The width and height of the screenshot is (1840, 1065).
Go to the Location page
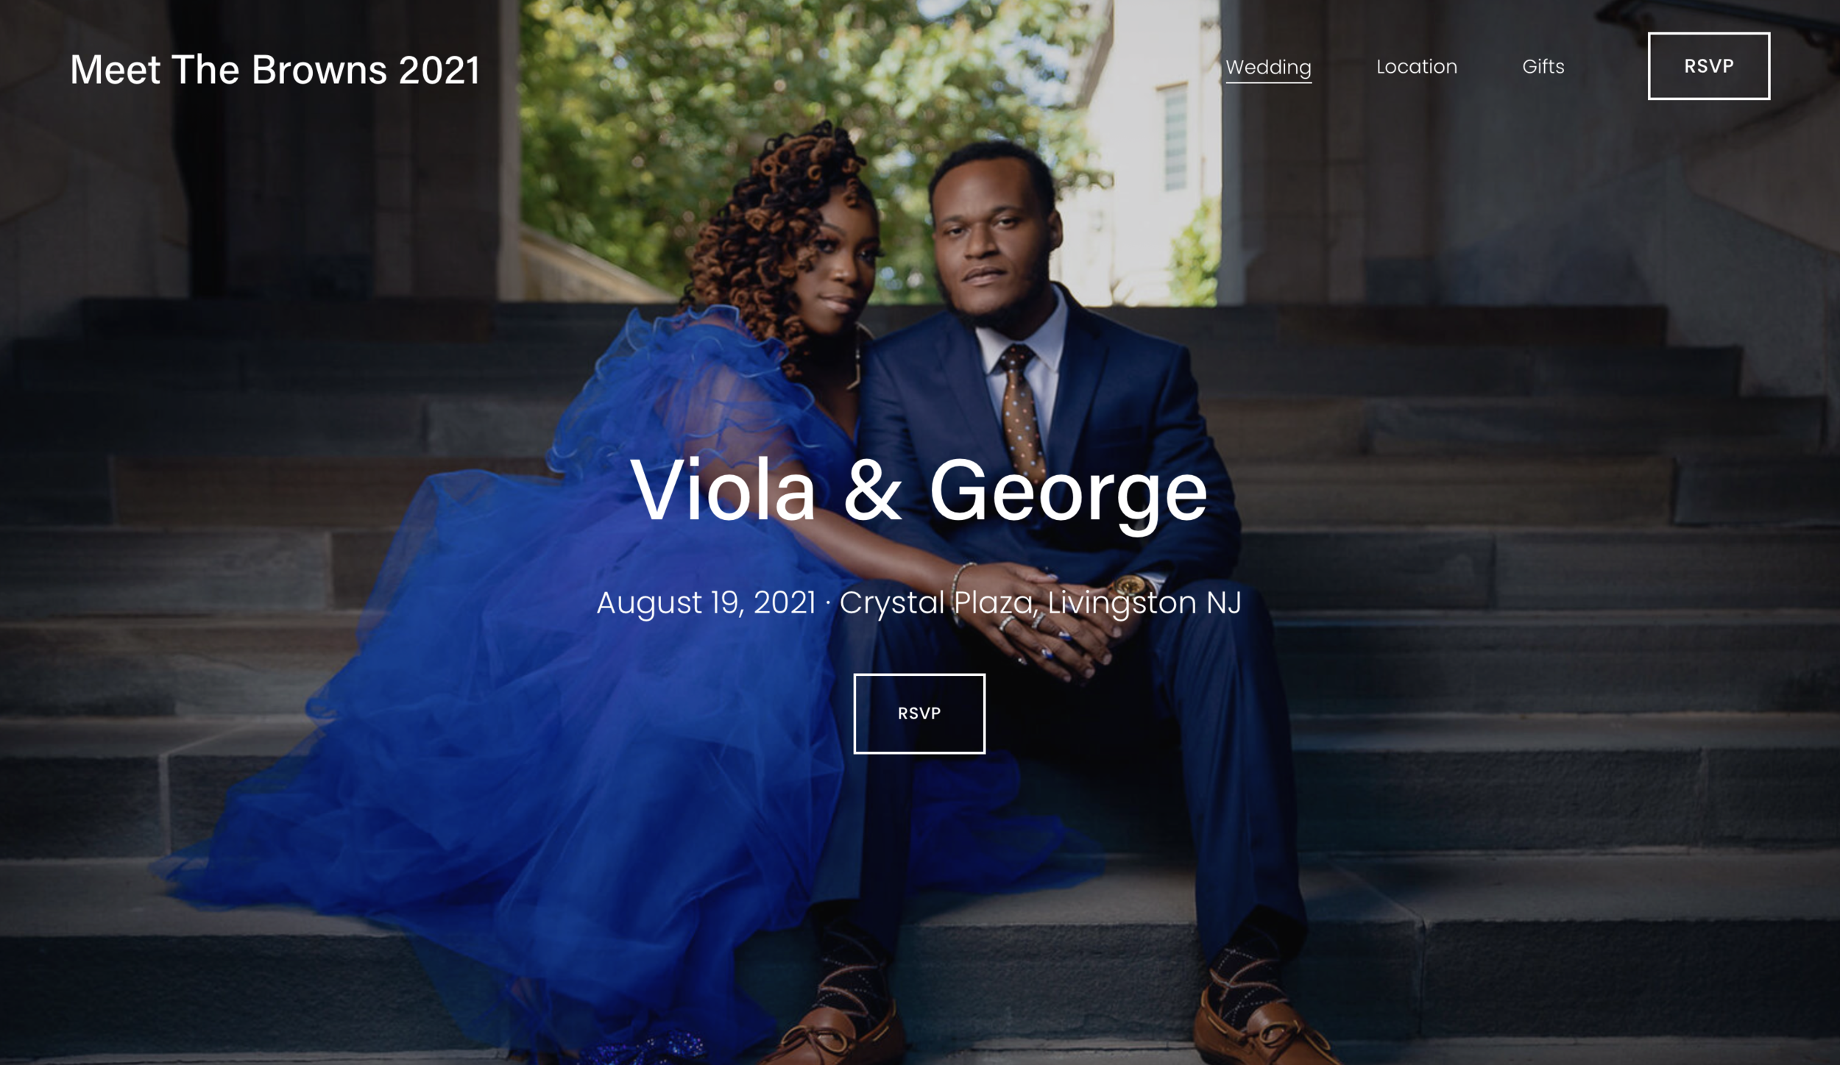tap(1417, 66)
